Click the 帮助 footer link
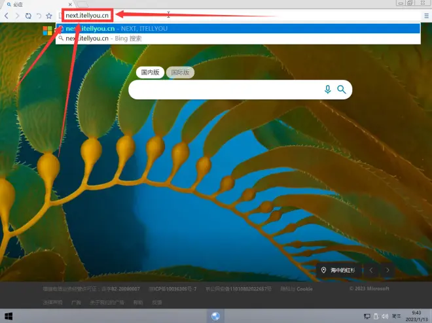This screenshot has width=432, height=323. (x=137, y=303)
